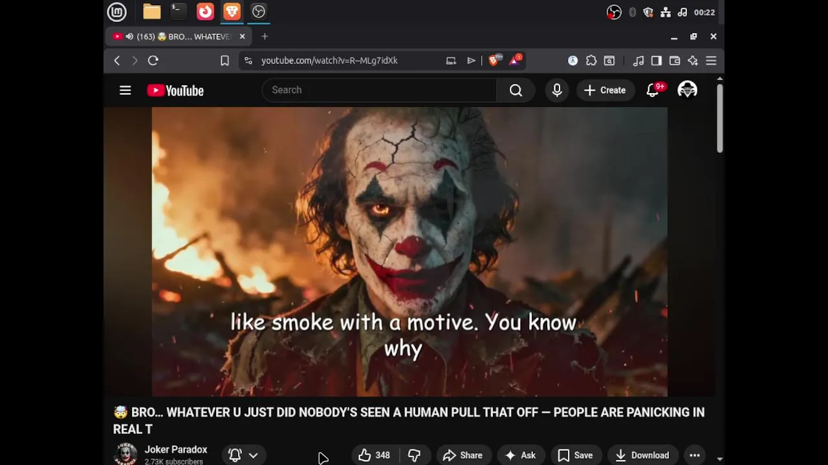
Task: Click the OBS recording tray icon
Action: tap(614, 12)
